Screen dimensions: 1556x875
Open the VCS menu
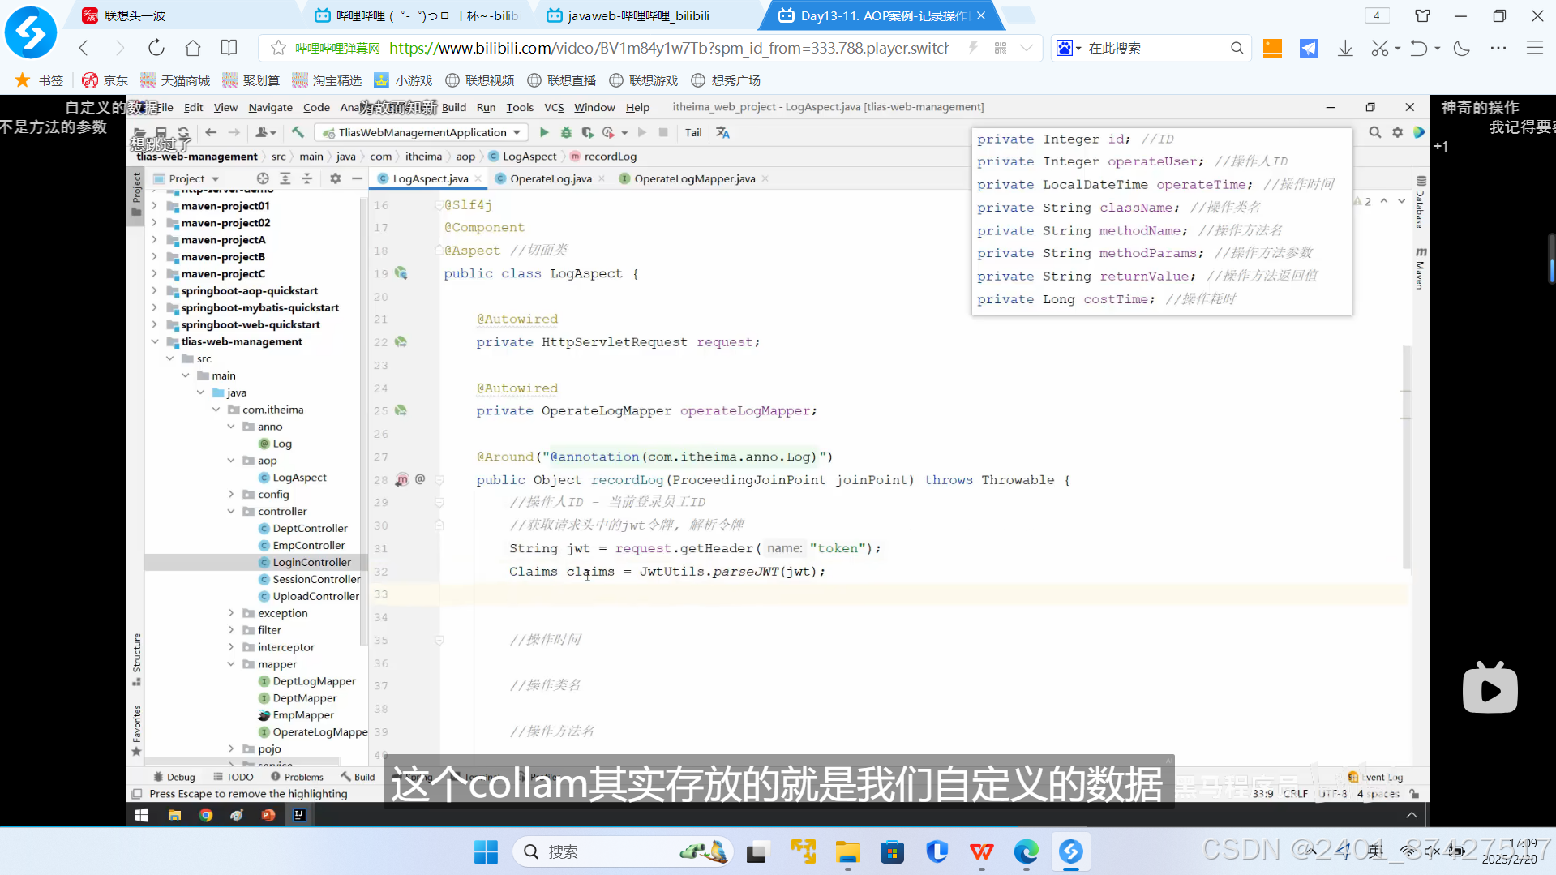tap(554, 107)
